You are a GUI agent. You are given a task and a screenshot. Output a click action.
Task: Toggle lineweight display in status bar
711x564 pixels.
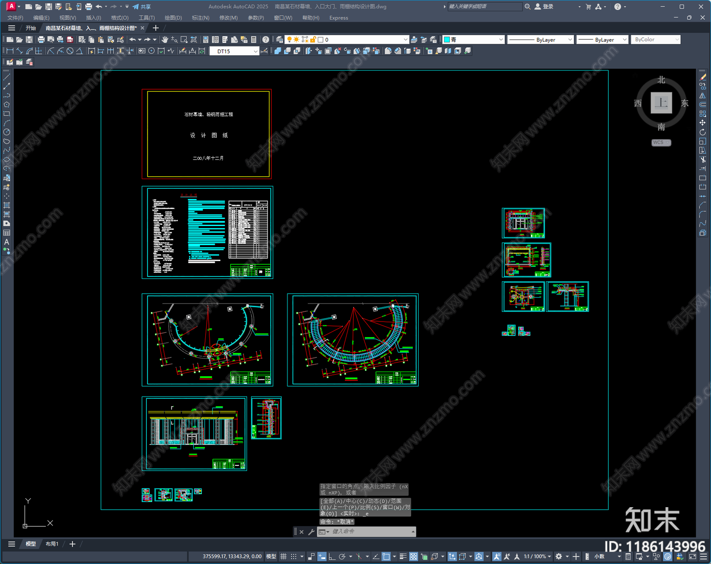pos(403,556)
